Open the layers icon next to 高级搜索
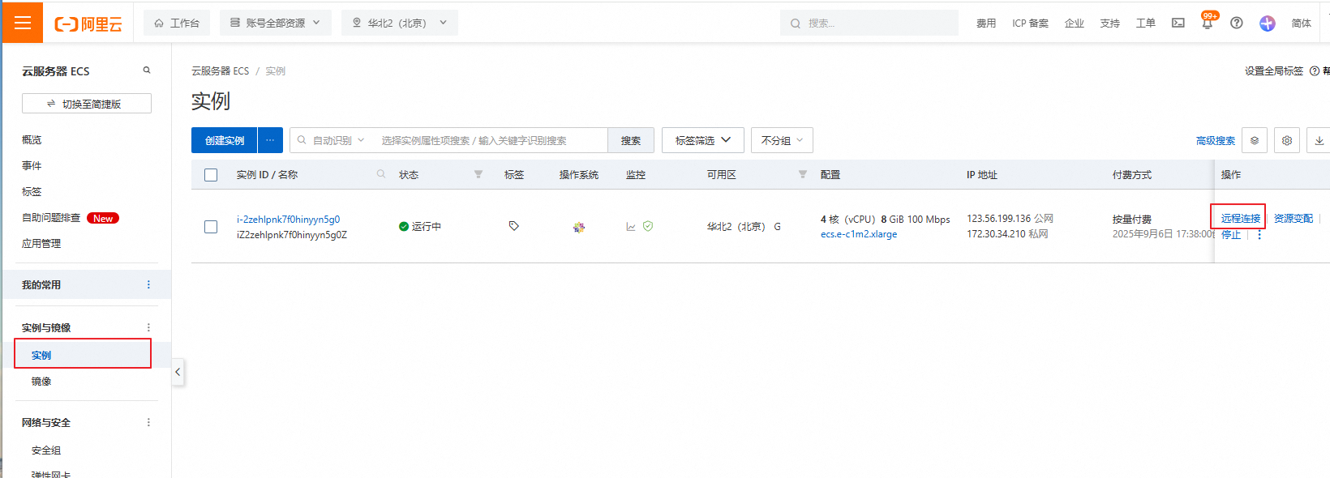The width and height of the screenshot is (1330, 478). pyautogui.click(x=1255, y=140)
